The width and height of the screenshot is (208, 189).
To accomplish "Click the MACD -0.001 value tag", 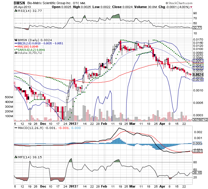I will [197, 151].
